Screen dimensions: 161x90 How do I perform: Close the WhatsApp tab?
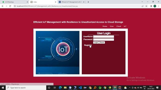[x=27, y=2]
